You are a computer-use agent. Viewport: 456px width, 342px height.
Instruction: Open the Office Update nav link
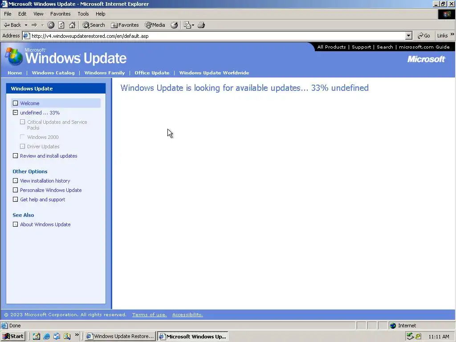152,73
